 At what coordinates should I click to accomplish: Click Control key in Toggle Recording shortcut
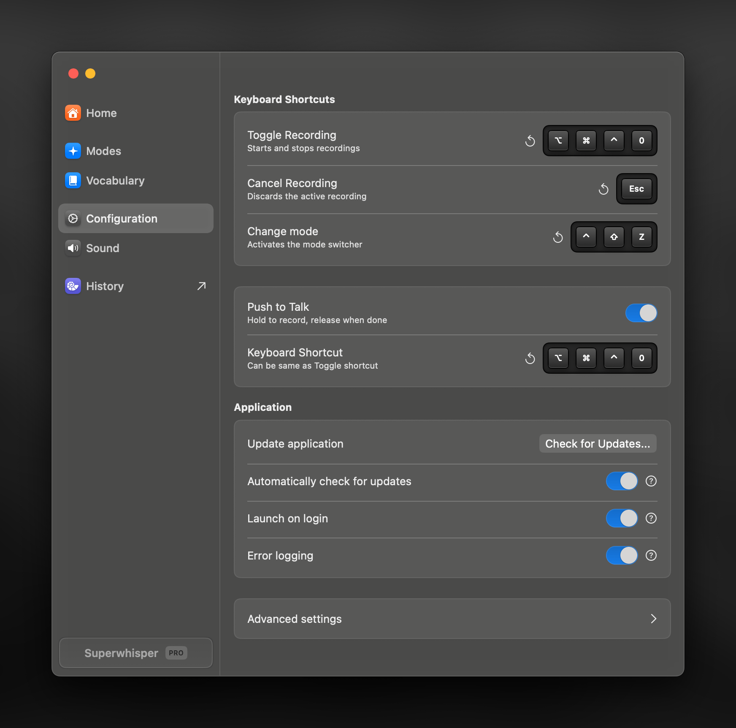point(614,141)
